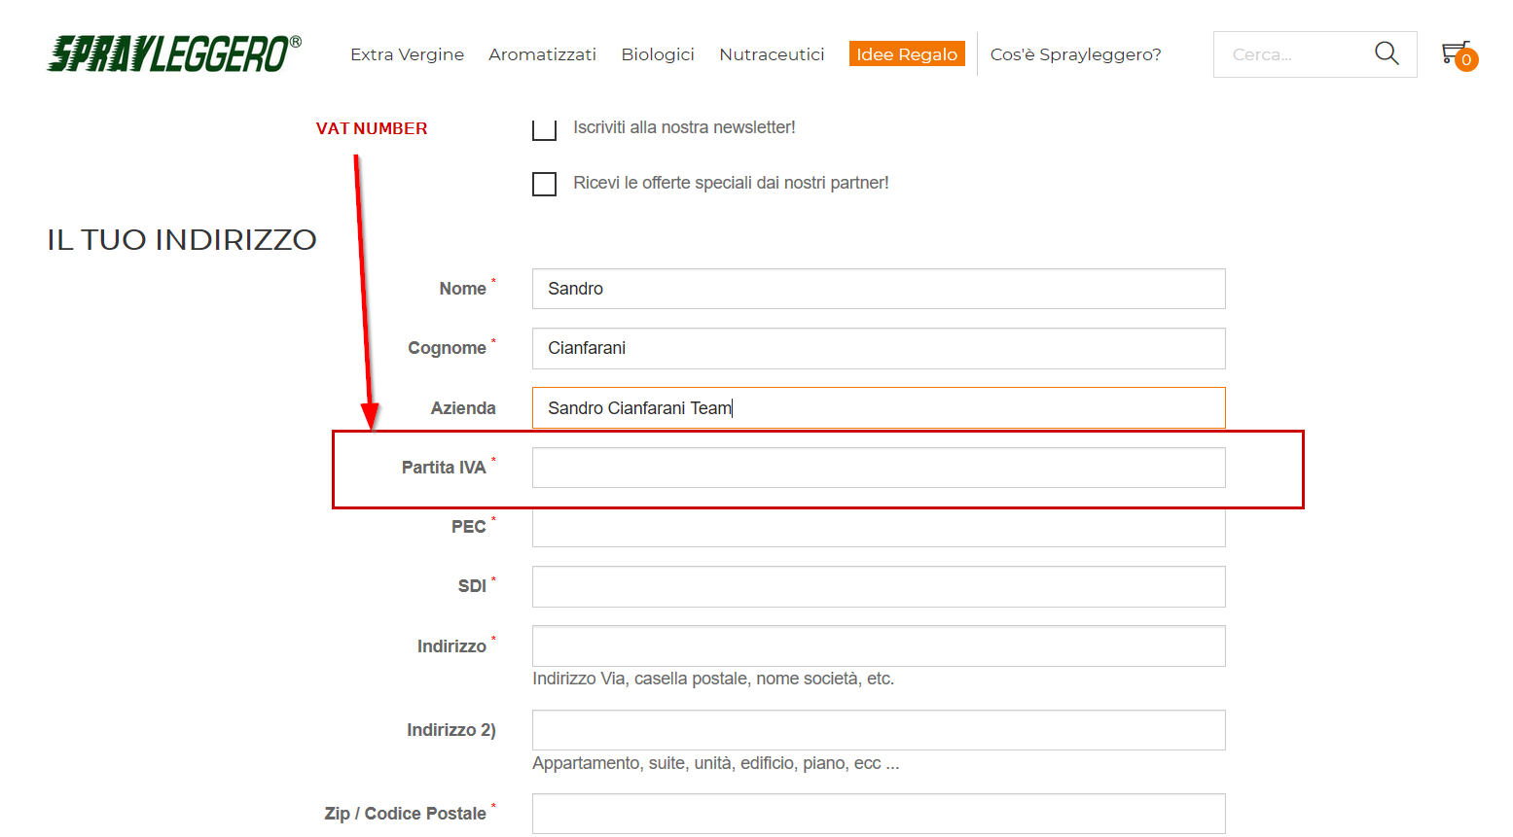
Task: Click the SDI input field
Action: click(x=879, y=586)
